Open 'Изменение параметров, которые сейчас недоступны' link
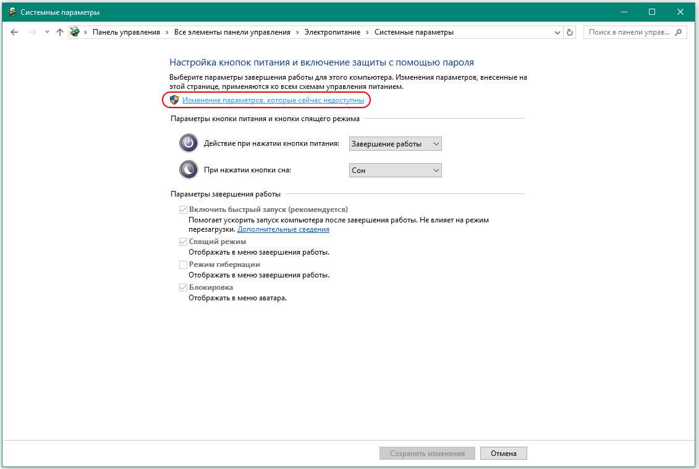 click(x=273, y=100)
